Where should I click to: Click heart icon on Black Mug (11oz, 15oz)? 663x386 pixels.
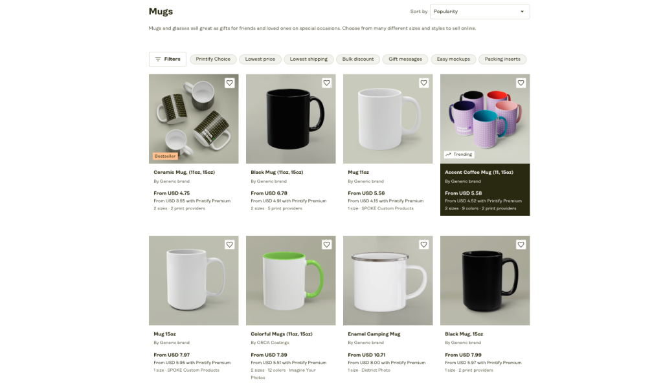[326, 83]
